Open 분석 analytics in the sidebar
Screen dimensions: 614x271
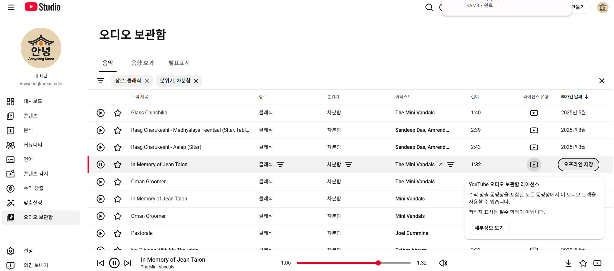point(41,130)
